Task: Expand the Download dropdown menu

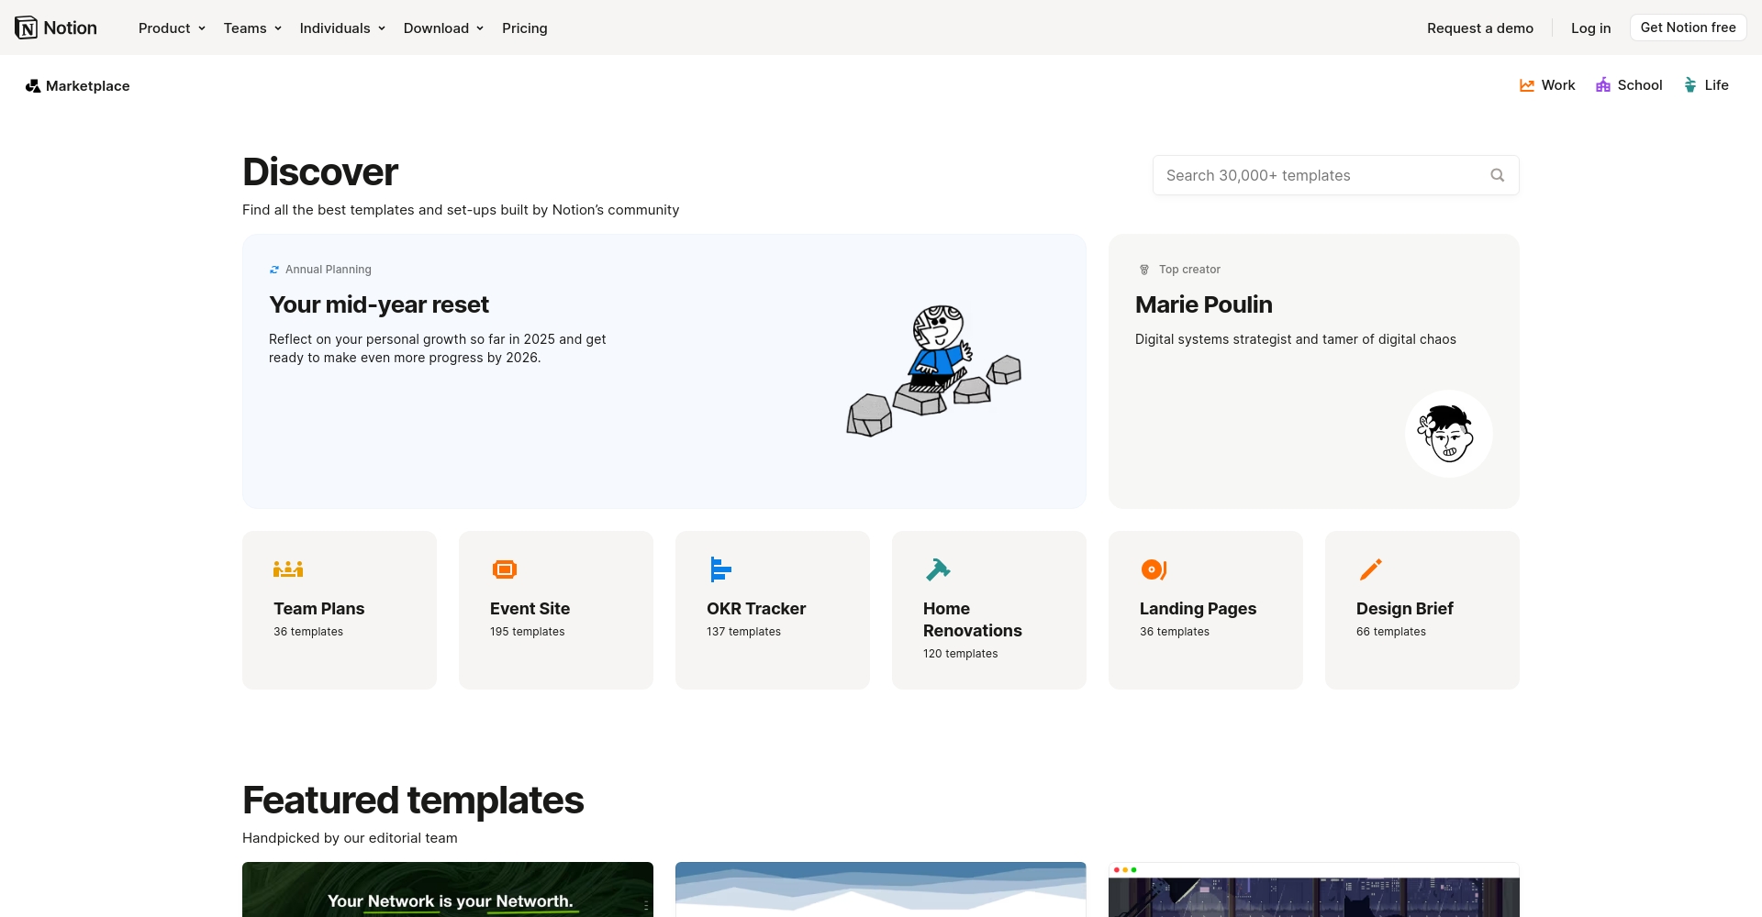Action: pos(443,28)
